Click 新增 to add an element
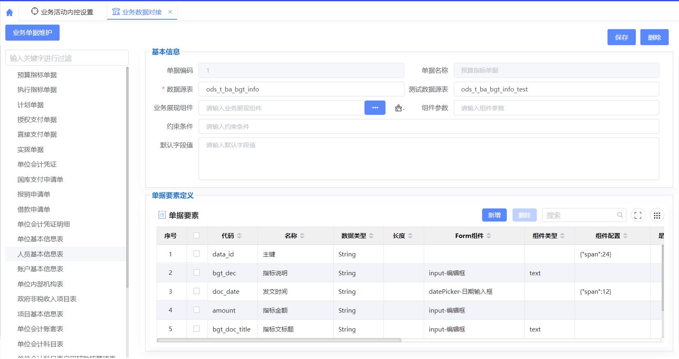 494,215
